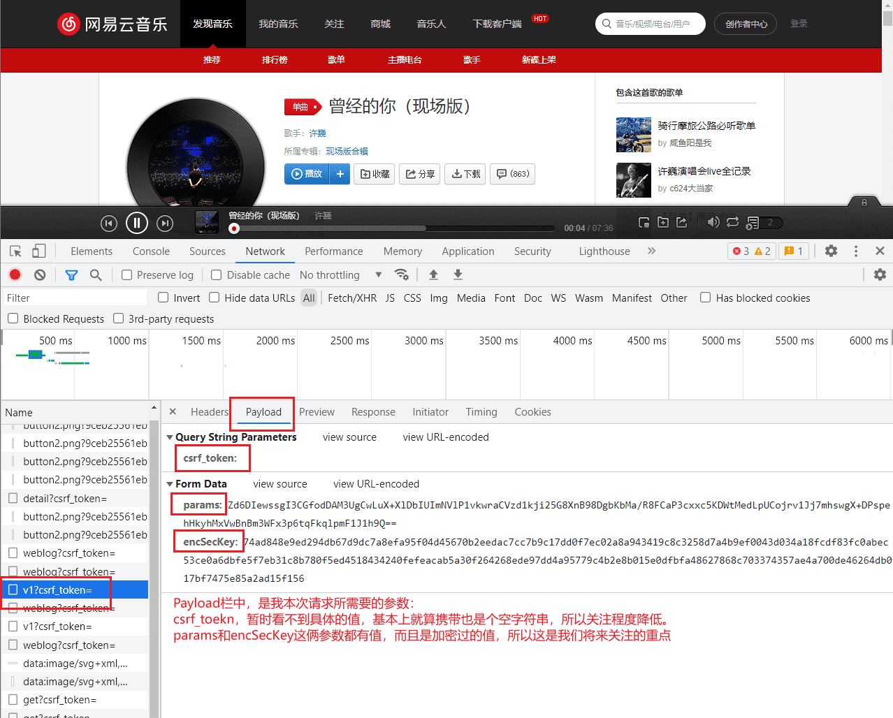Open Network settings gear
Image resolution: width=893 pixels, height=718 pixels.
pyautogui.click(x=880, y=274)
